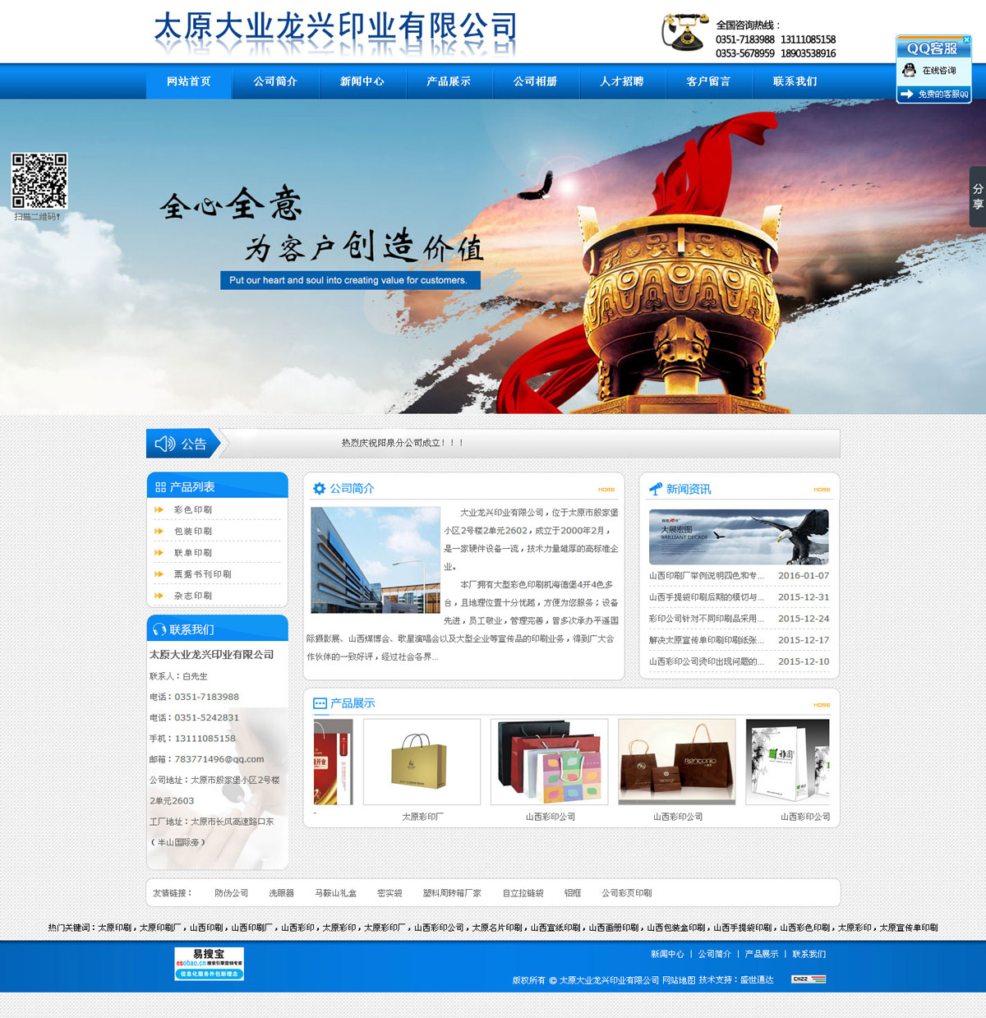Screen dimensions: 986x1018
Task: Open footer 公司简介 link
Action: [714, 954]
